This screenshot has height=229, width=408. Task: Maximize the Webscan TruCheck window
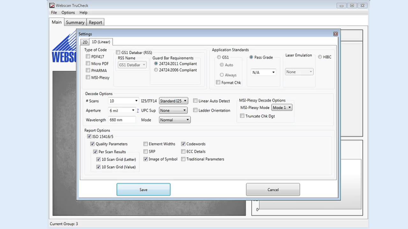(352, 5)
